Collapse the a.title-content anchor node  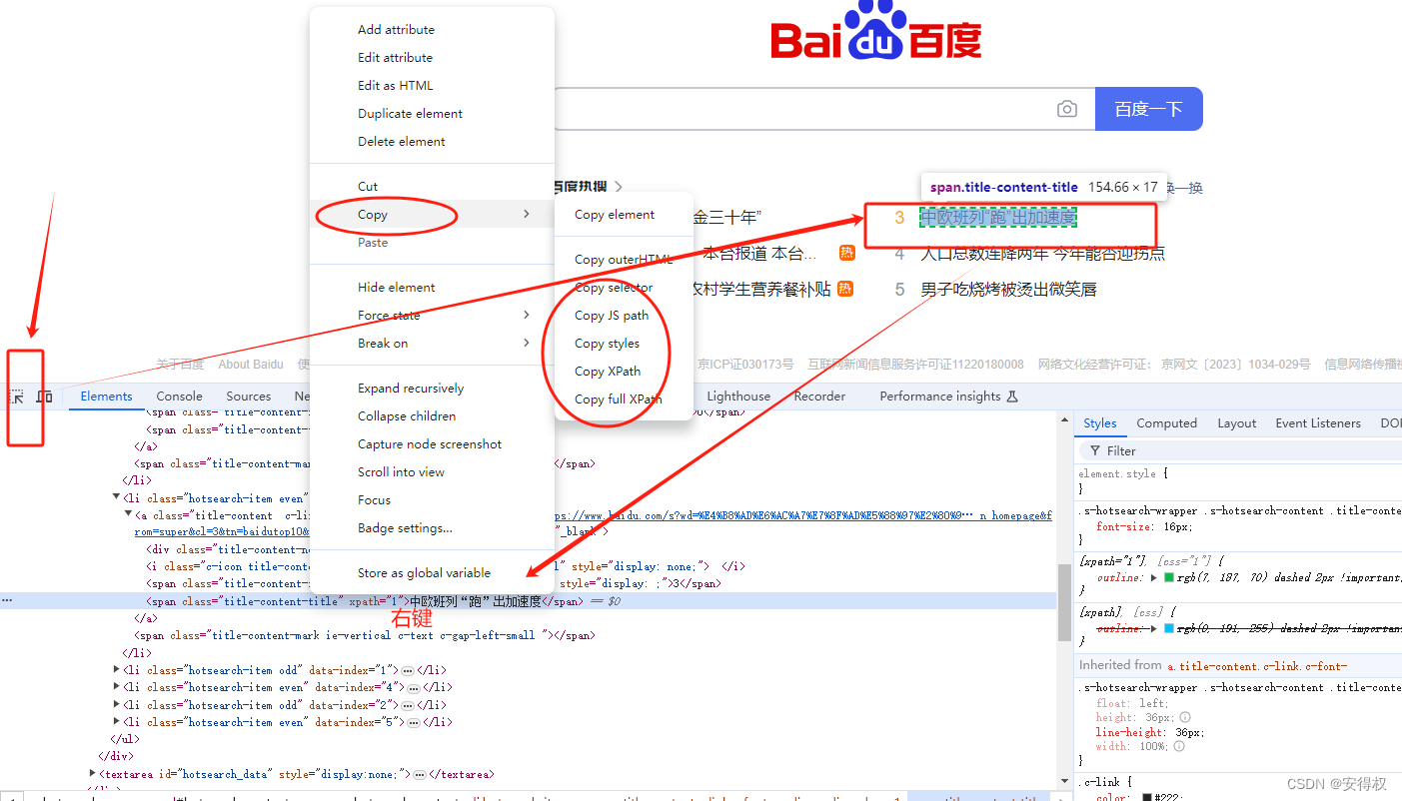click(128, 515)
